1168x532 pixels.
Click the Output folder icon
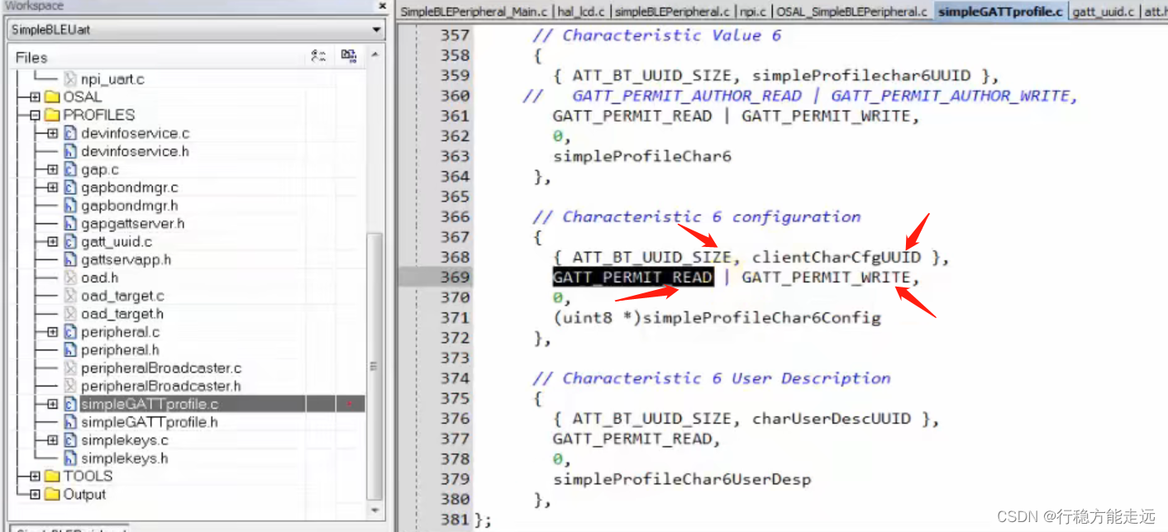pyautogui.click(x=52, y=494)
